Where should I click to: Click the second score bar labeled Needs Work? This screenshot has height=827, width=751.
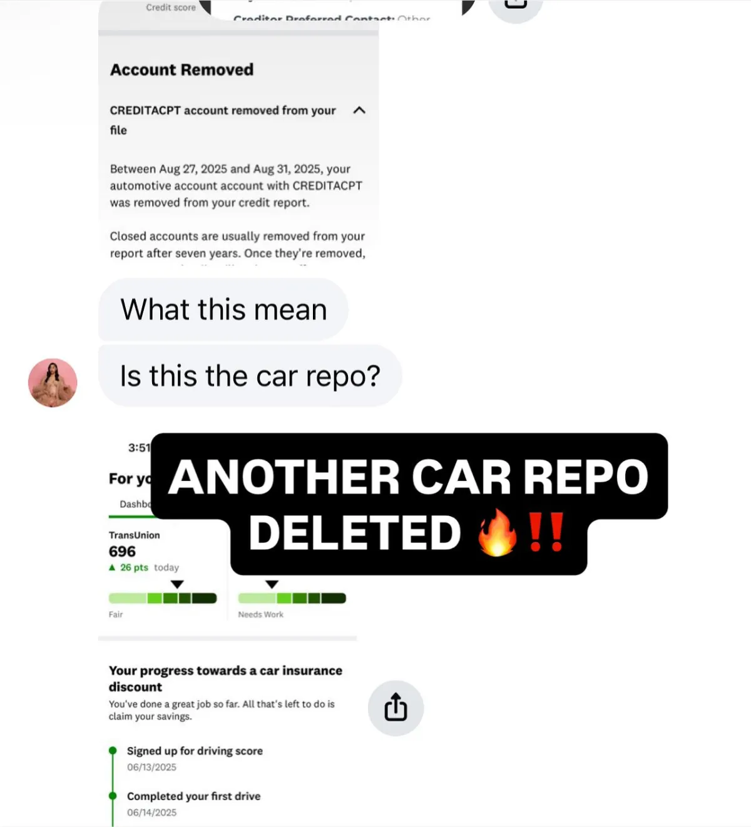point(292,598)
